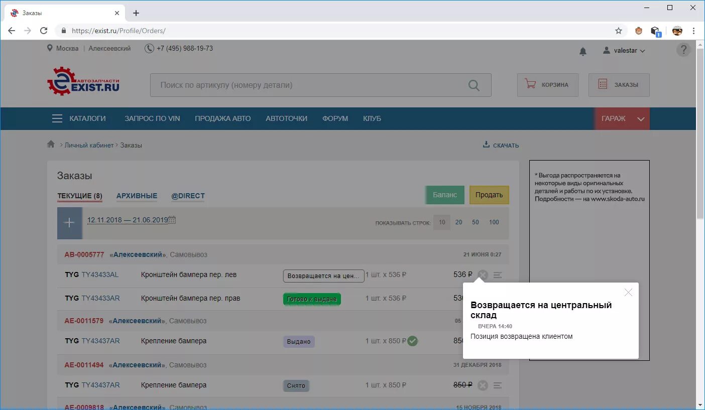
Task: Click the date range 12.11.2018 — 21.06.2019
Action: [x=128, y=220]
